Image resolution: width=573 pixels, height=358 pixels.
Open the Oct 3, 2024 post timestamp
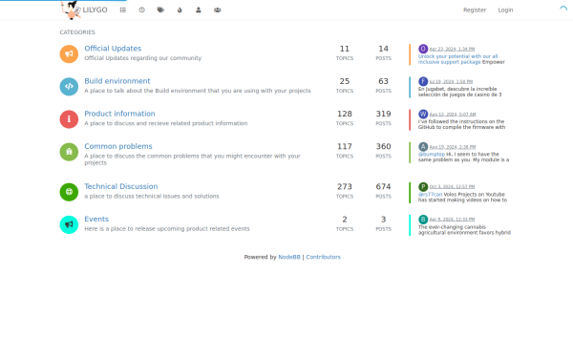click(x=452, y=187)
